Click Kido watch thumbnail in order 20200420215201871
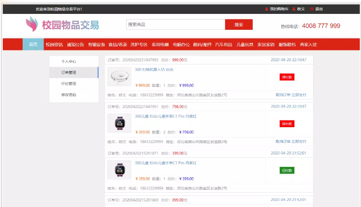The width and height of the screenshot is (361, 207). [119, 170]
